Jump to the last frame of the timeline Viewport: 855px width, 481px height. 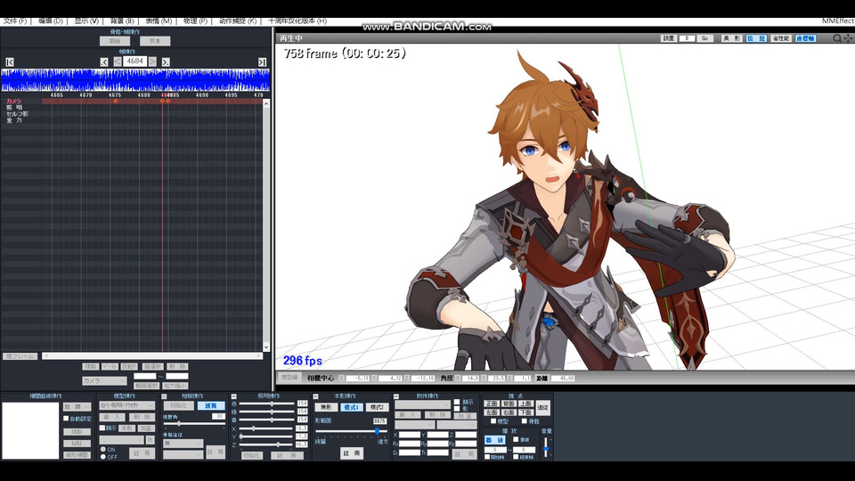tap(262, 62)
